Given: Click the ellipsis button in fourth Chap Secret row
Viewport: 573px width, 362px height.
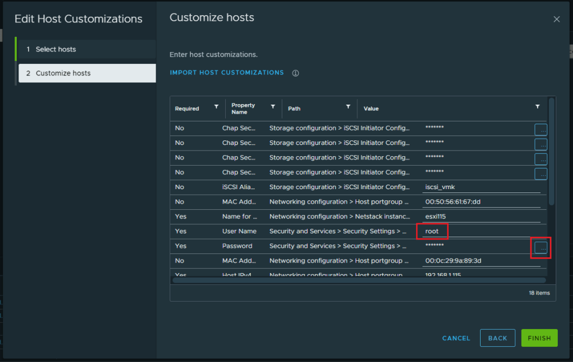Looking at the screenshot, I should 541,174.
